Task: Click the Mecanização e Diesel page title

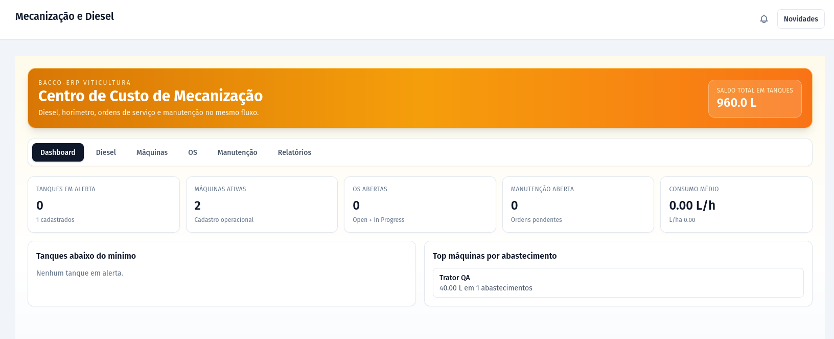Action: (x=64, y=16)
